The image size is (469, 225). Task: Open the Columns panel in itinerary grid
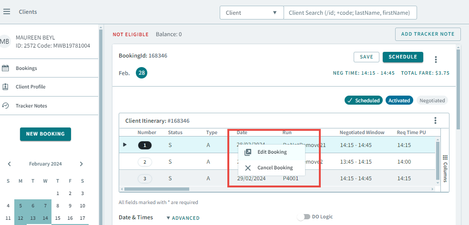pyautogui.click(x=445, y=168)
